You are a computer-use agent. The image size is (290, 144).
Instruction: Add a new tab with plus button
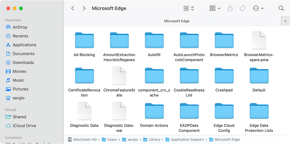285,21
